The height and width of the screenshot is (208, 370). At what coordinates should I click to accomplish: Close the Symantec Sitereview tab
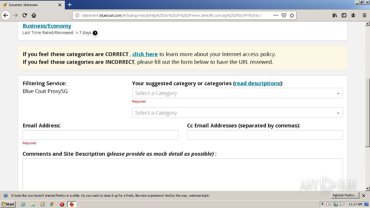(60, 5)
